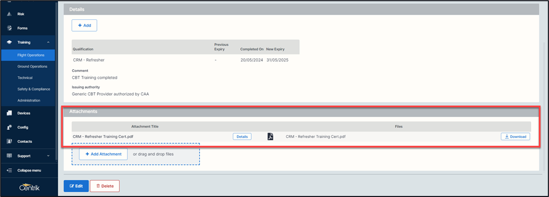549x197 pixels.
Task: Click the blue Edit button
Action: coord(76,186)
